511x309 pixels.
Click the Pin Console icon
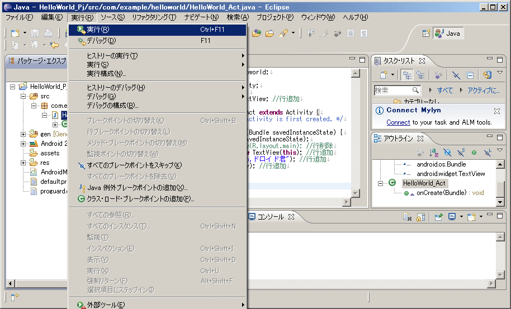tap(439, 217)
